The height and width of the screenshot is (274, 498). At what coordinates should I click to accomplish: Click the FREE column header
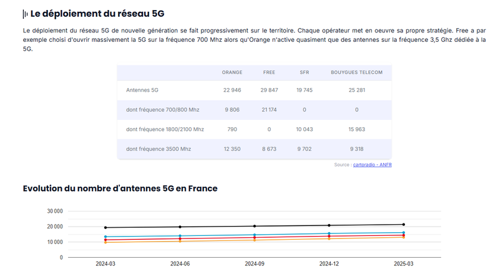pos(269,72)
